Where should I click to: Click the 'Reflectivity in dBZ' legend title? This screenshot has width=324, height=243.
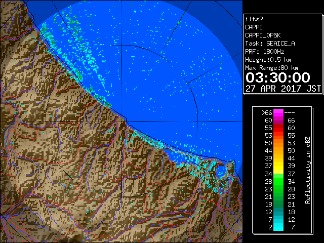pyautogui.click(x=308, y=170)
